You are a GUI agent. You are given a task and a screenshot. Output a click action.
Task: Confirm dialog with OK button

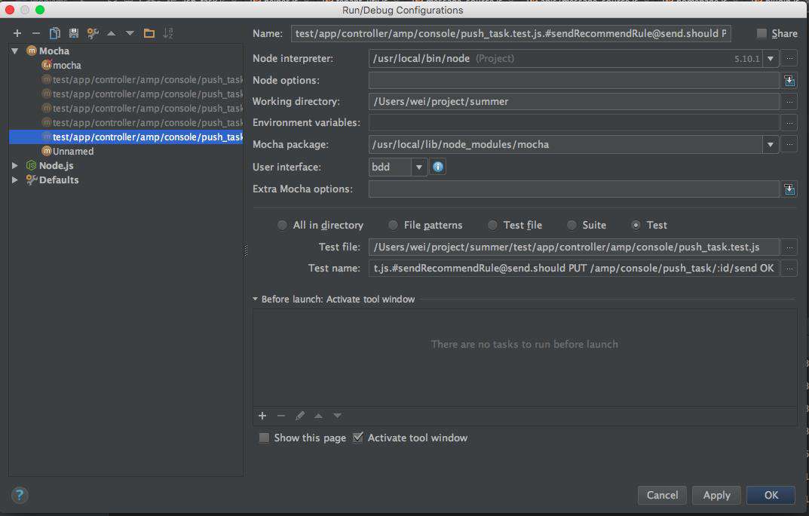tap(771, 496)
